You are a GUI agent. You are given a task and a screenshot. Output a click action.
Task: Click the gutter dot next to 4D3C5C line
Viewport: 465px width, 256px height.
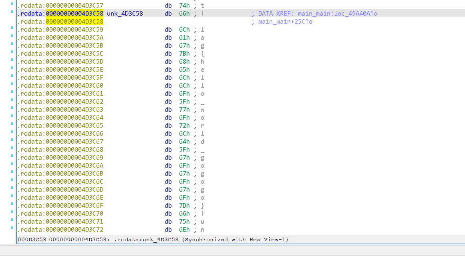pyautogui.click(x=12, y=52)
